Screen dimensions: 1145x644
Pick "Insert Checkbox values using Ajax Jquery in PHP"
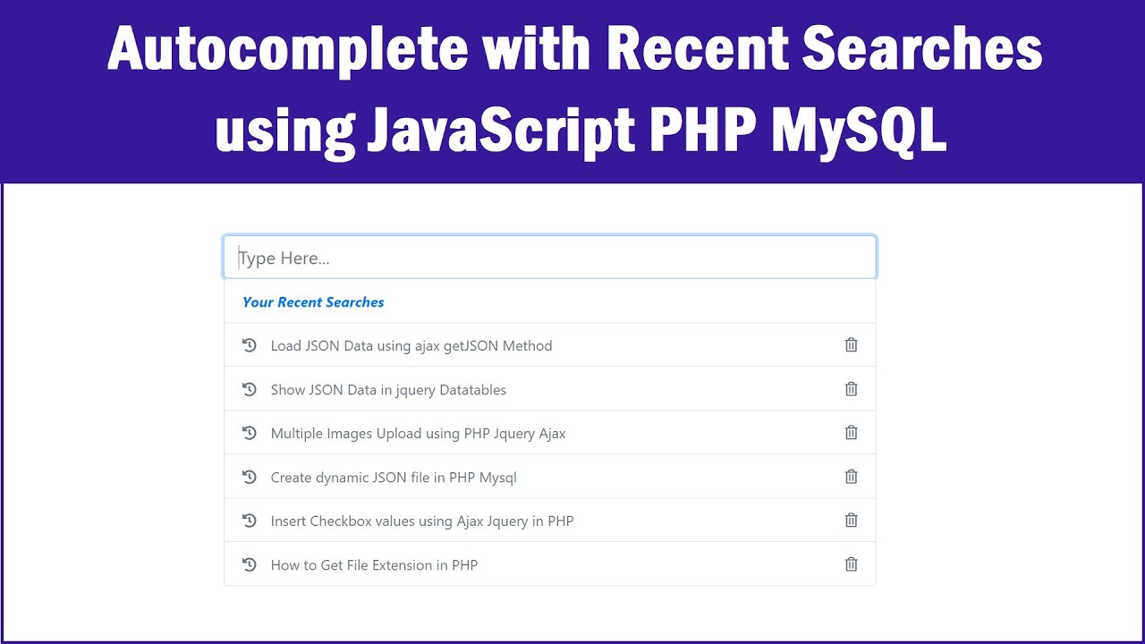[x=422, y=521]
